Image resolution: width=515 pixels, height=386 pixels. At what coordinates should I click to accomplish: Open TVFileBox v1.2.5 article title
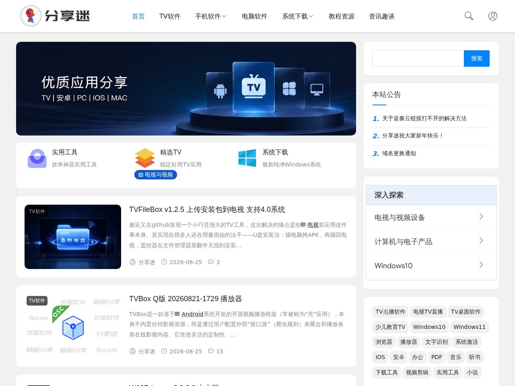207,209
